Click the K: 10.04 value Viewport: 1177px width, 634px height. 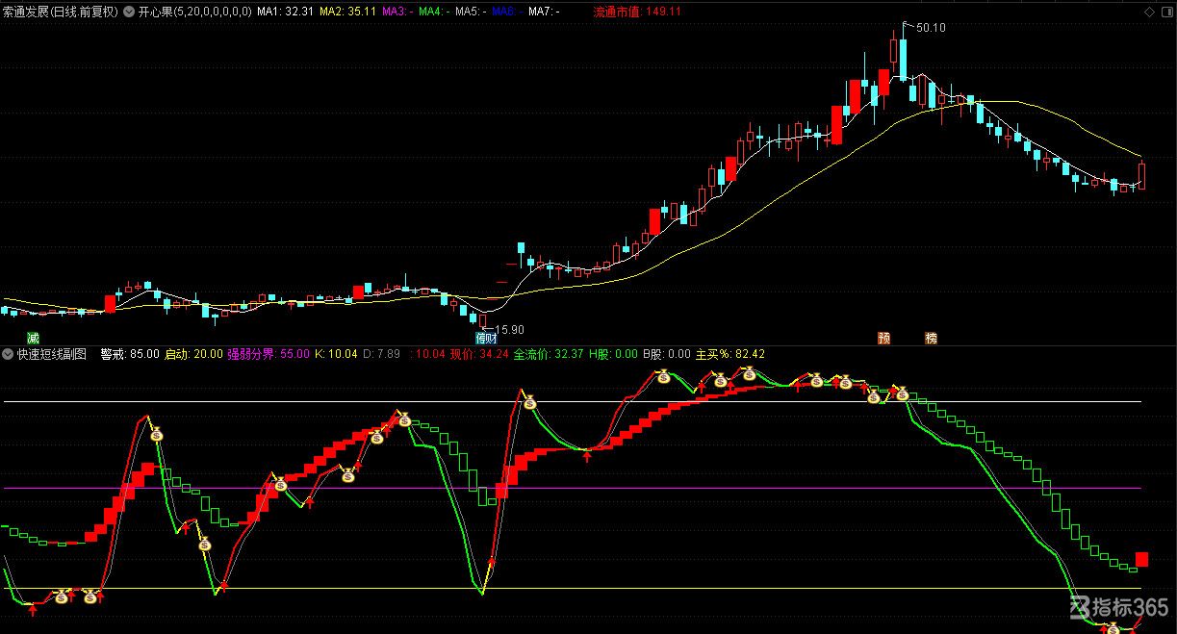tap(336, 354)
